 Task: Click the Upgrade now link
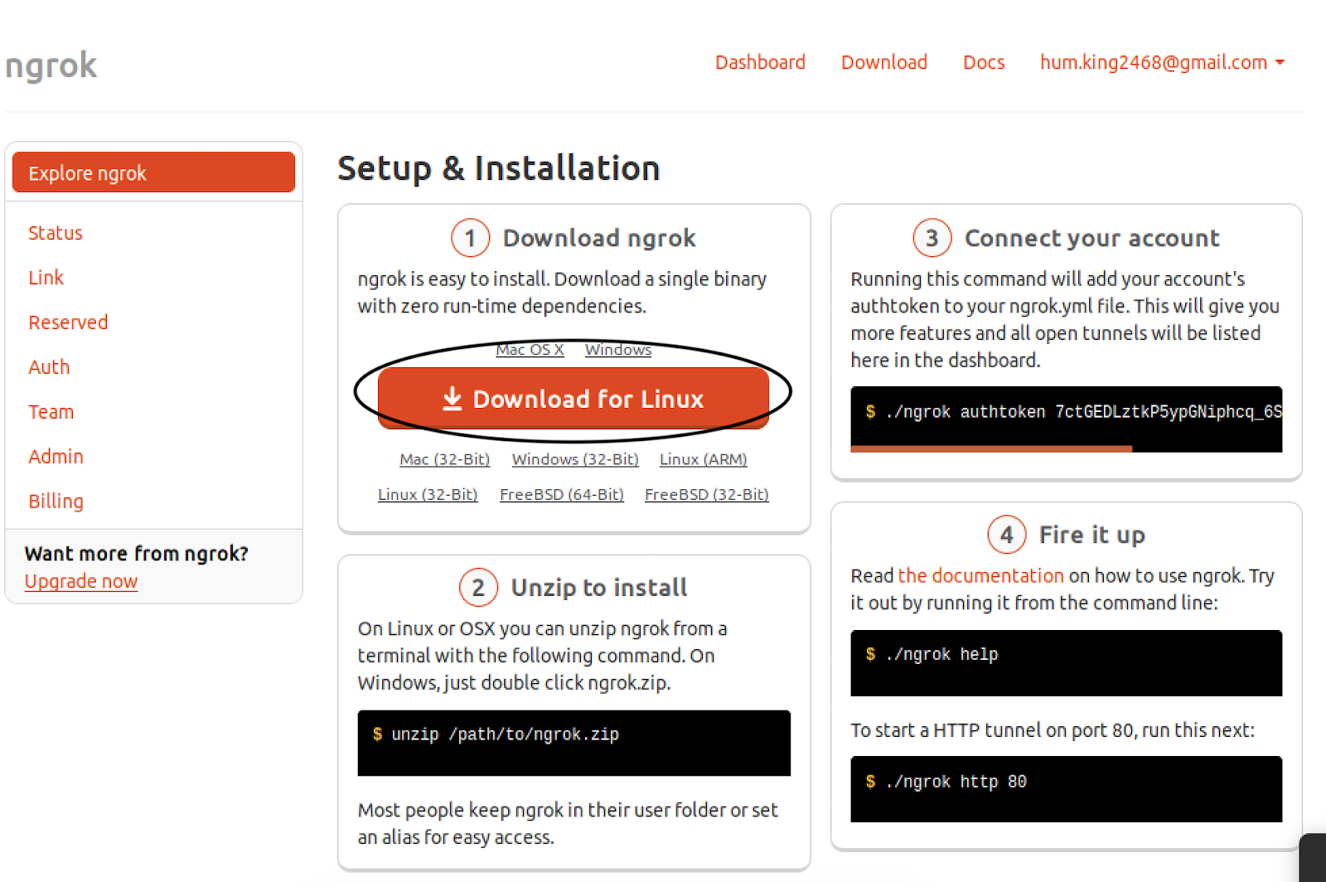pos(81,581)
